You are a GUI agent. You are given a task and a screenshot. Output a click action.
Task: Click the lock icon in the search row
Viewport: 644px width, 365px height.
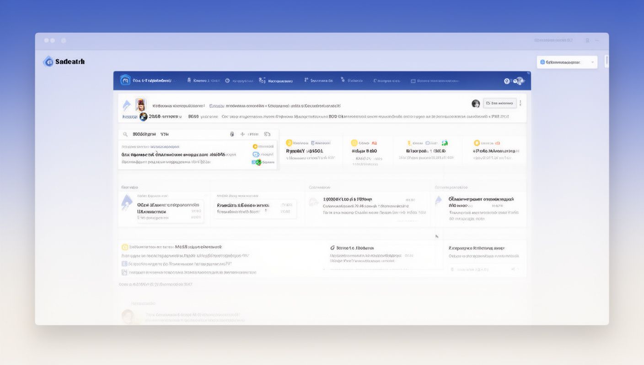[x=232, y=134]
